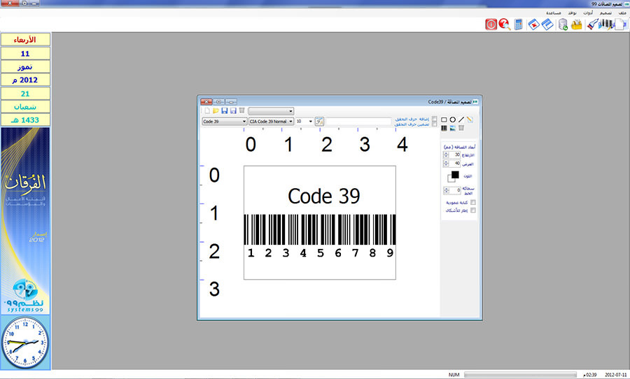Click the NUM indicator in status bar
The width and height of the screenshot is (630, 379).
click(454, 375)
